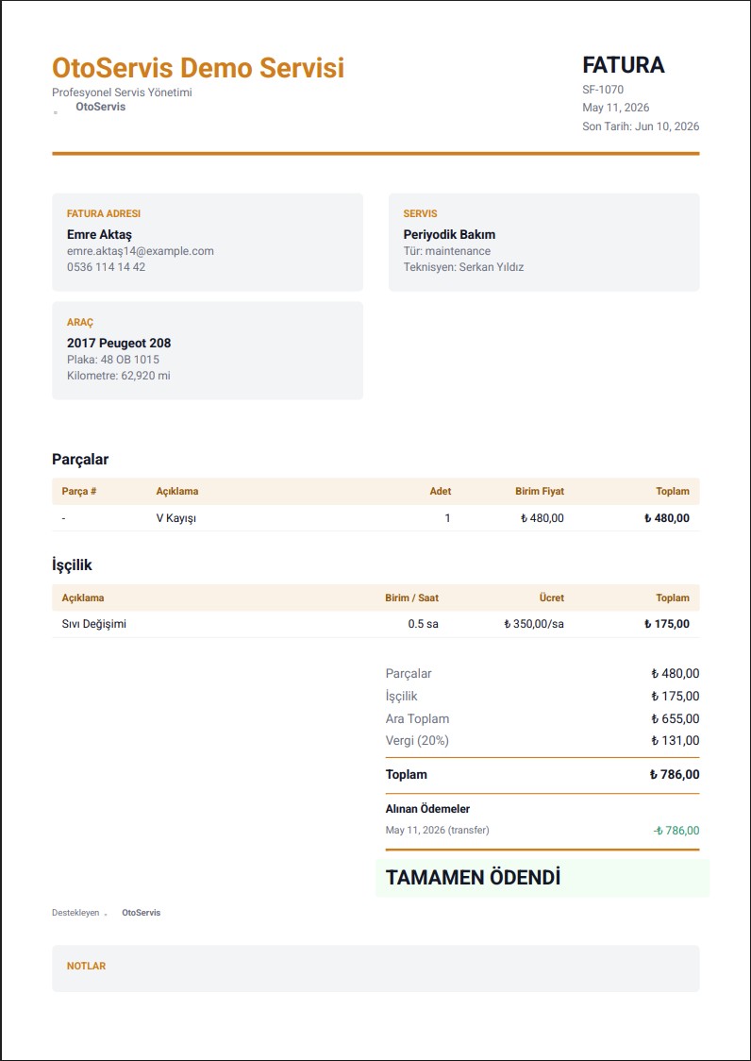Click the Parça # column header

pos(79,491)
